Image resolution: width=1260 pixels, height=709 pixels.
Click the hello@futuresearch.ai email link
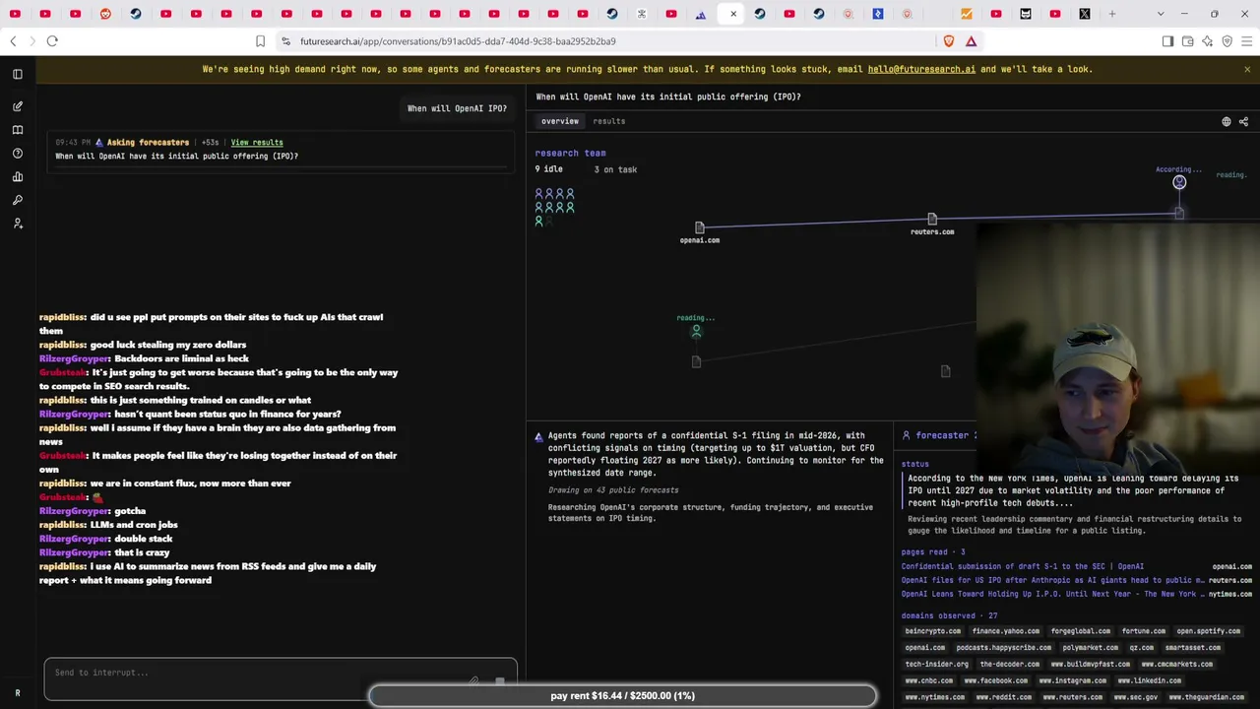coord(921,69)
